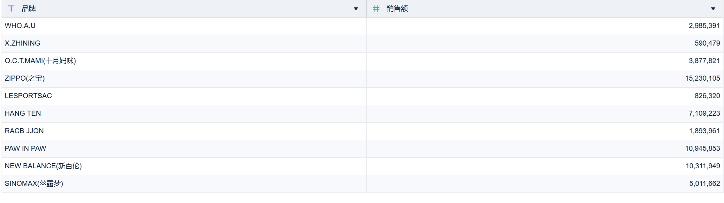Select the WHO.A.U brand cell
This screenshot has width=724, height=203.
pos(184,26)
